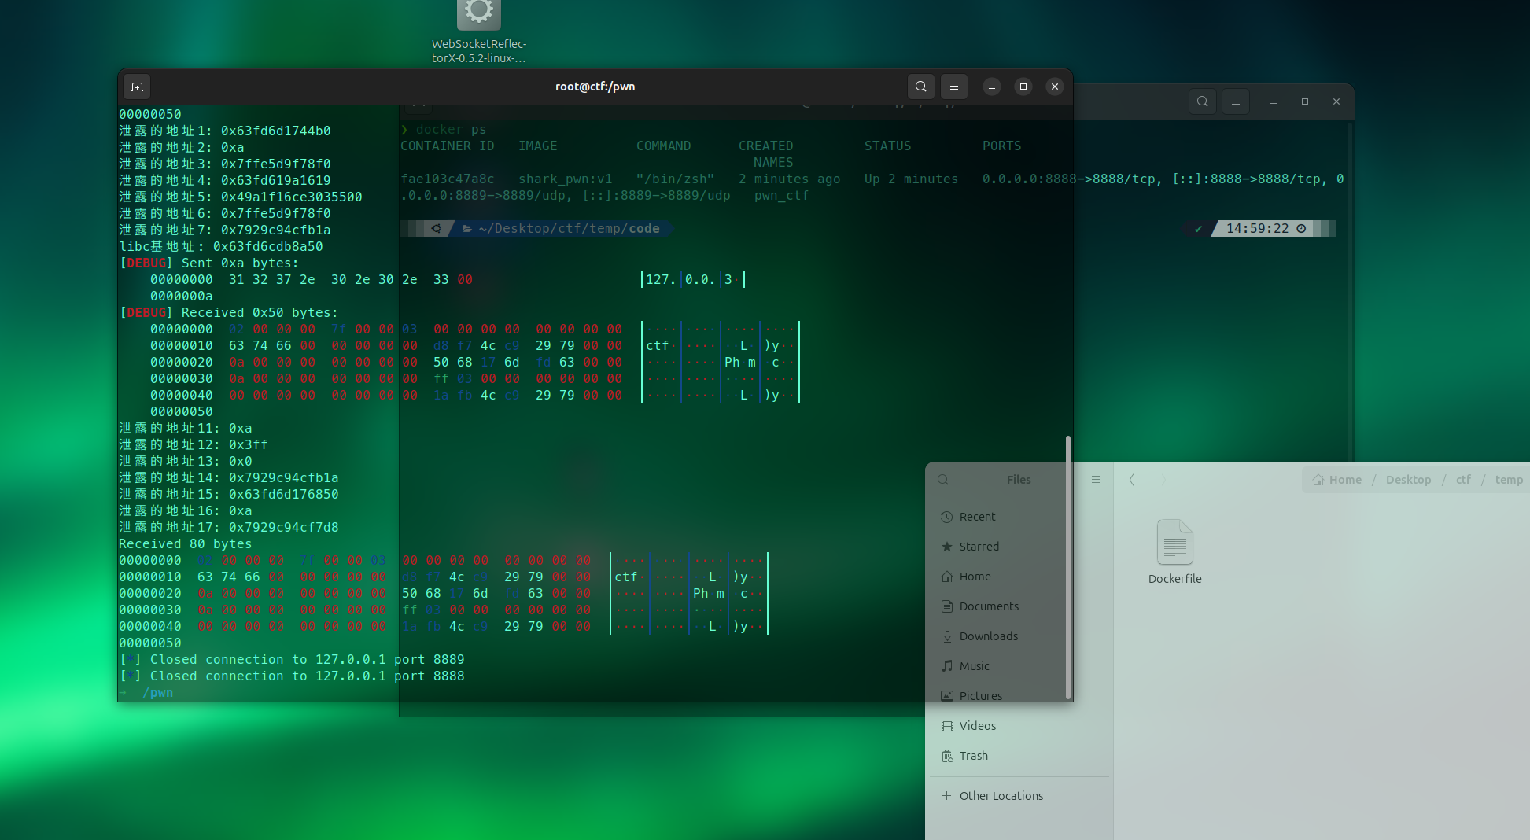Open Documents in Files sidebar
The image size is (1530, 840).
coord(1019,606)
